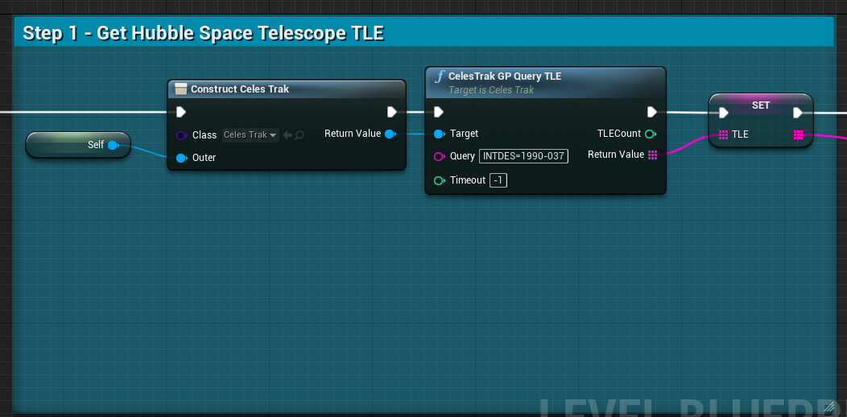Click the Query string input pin
The image size is (847, 417).
coord(439,157)
